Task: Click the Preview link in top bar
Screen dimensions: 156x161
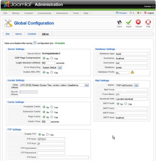Action: (x=121, y=13)
